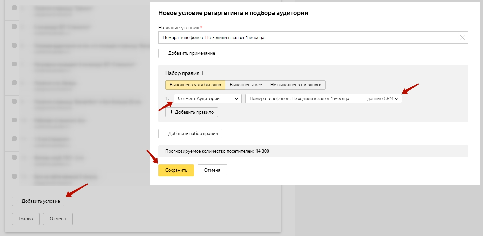This screenshot has height=236, width=483.
Task: Click Отмена beside the Готово button
Action: (58, 219)
